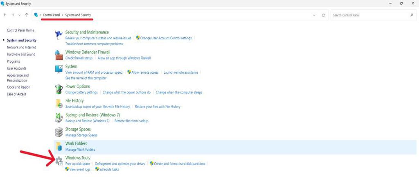Manage Storage Spaces
419x179 pixels.
81,136
